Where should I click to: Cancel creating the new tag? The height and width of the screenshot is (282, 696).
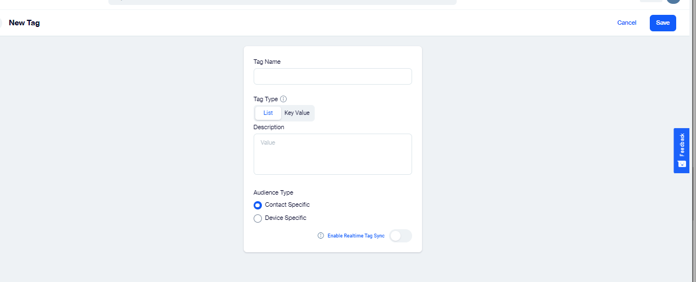click(627, 23)
